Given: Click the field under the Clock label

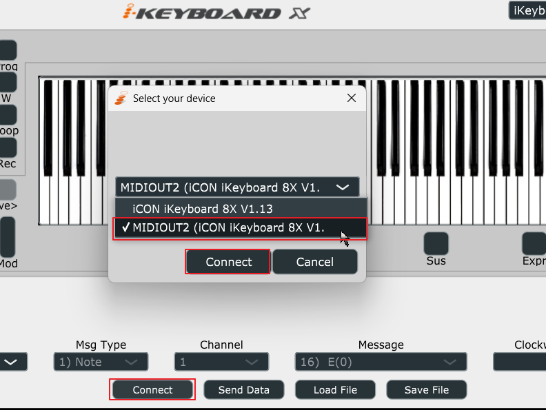Looking at the screenshot, I should point(520,362).
